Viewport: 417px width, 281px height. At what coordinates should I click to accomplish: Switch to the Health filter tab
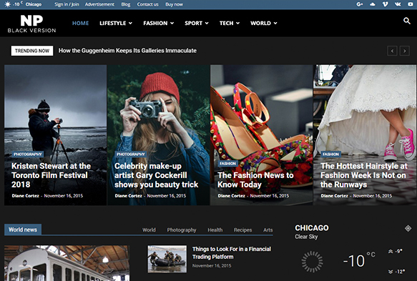point(215,230)
